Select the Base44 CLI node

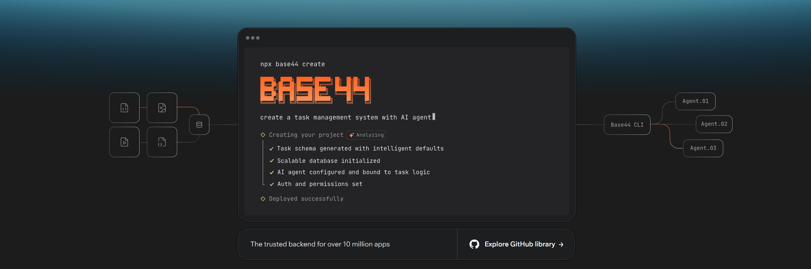[627, 125]
